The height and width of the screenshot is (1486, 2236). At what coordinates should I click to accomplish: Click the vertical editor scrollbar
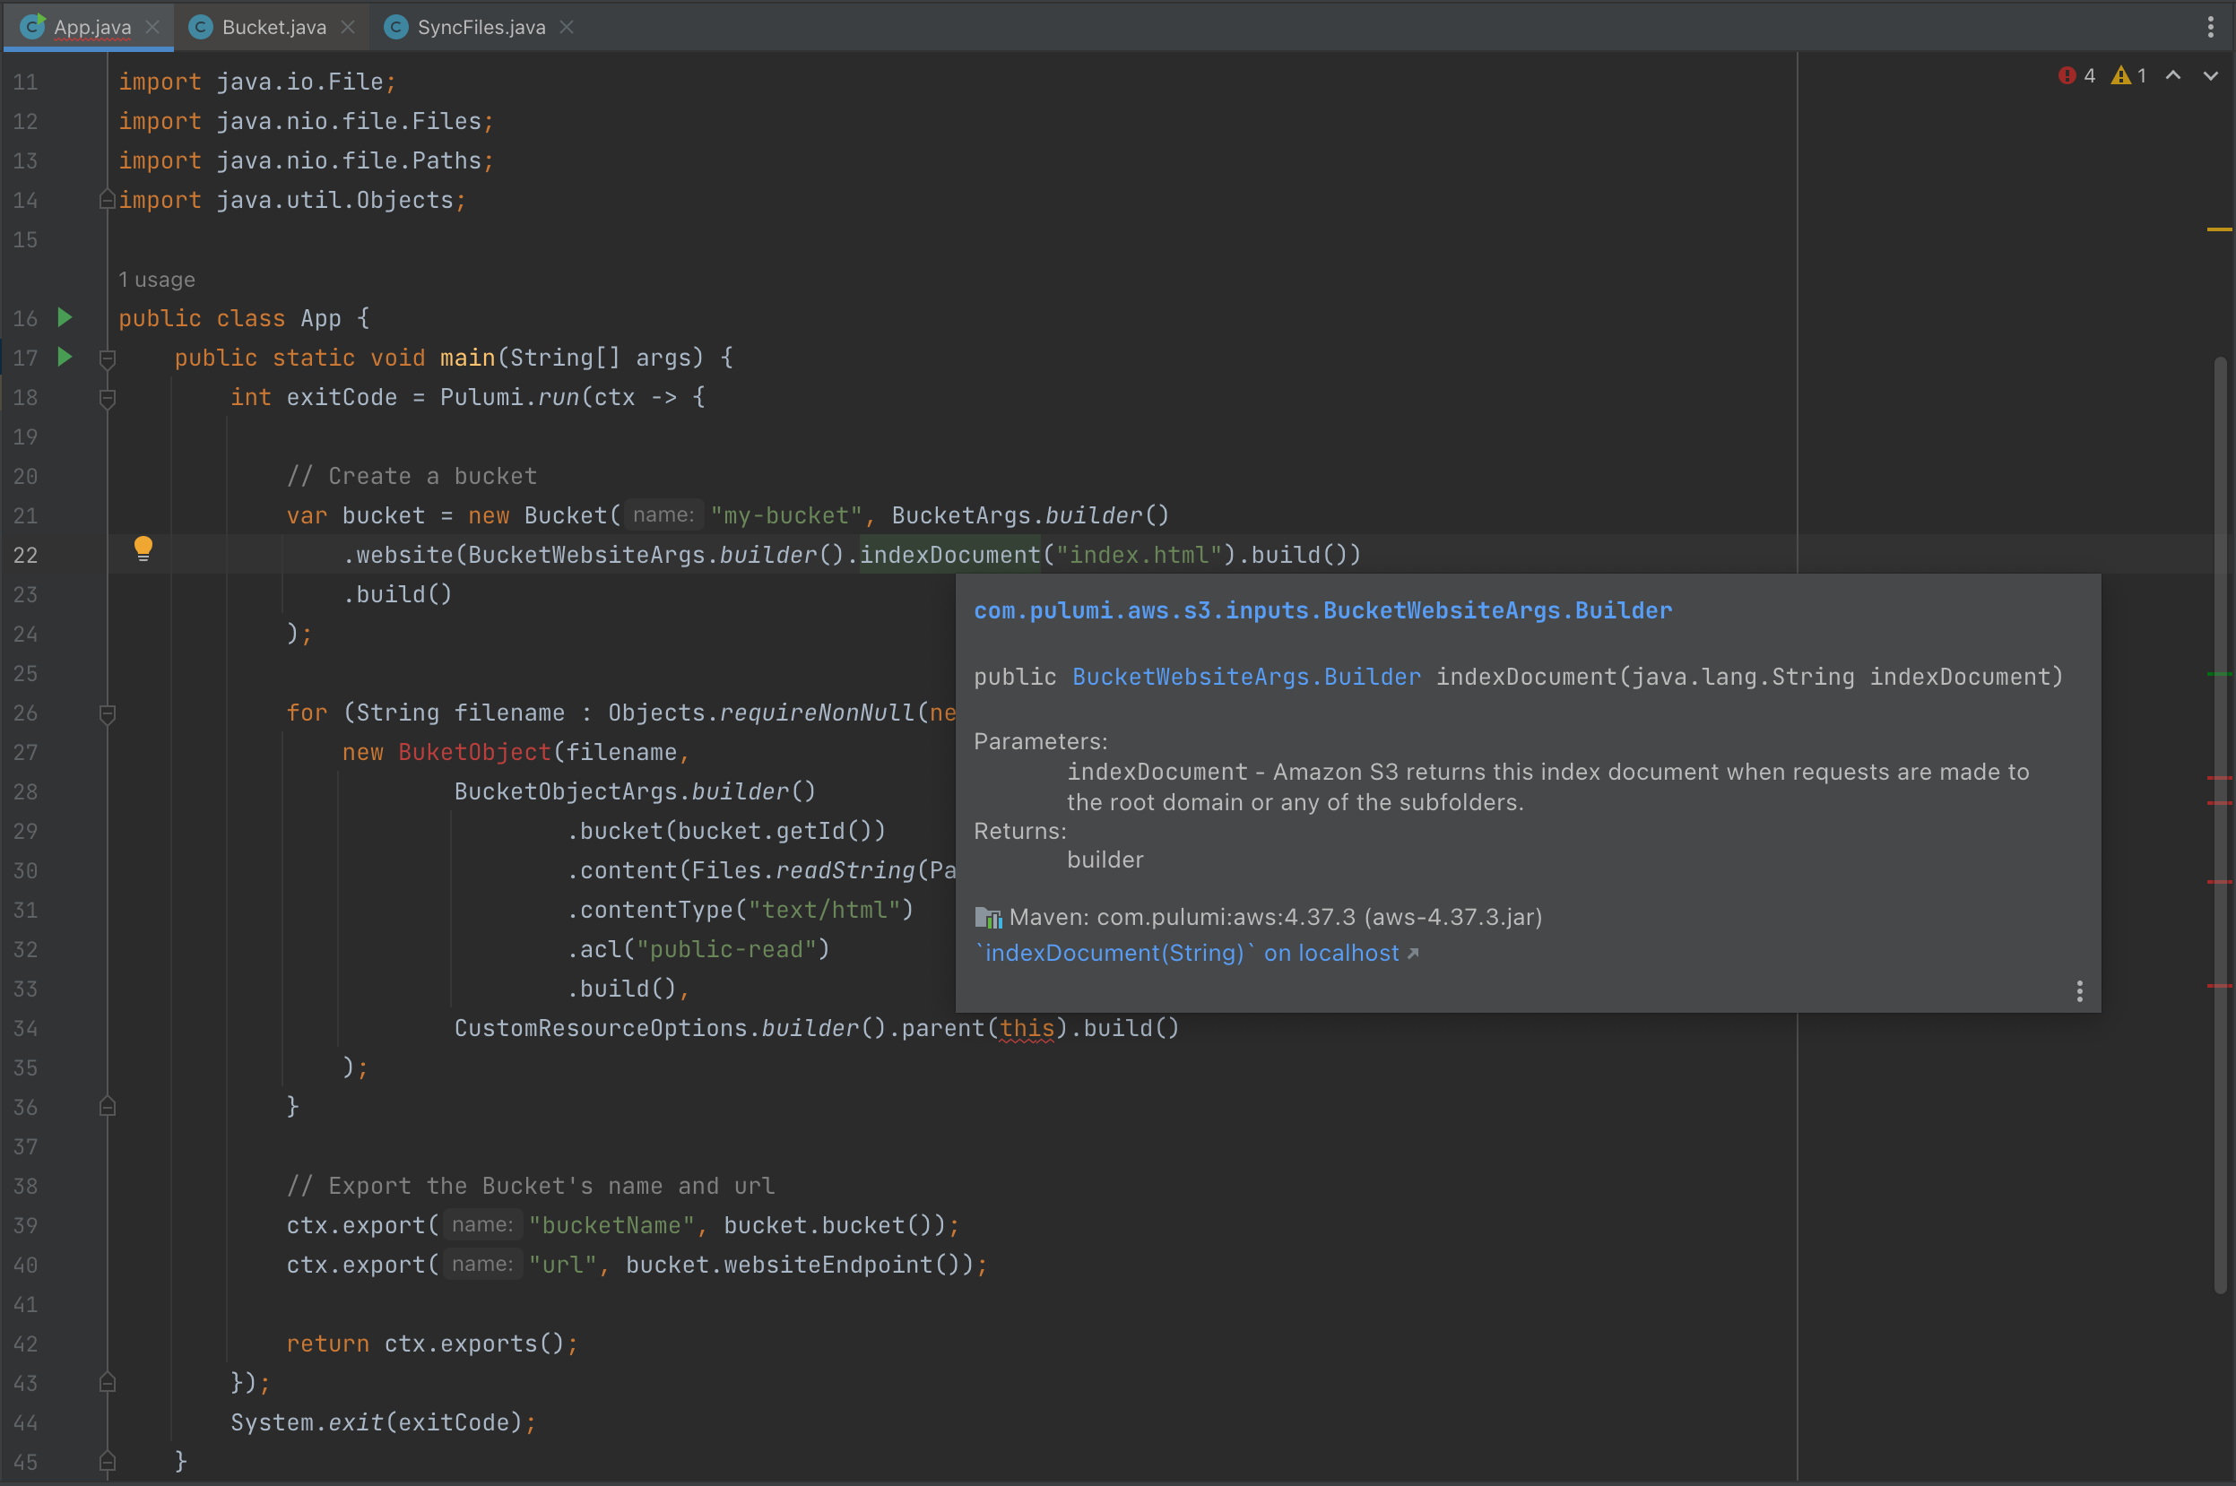[x=2219, y=825]
